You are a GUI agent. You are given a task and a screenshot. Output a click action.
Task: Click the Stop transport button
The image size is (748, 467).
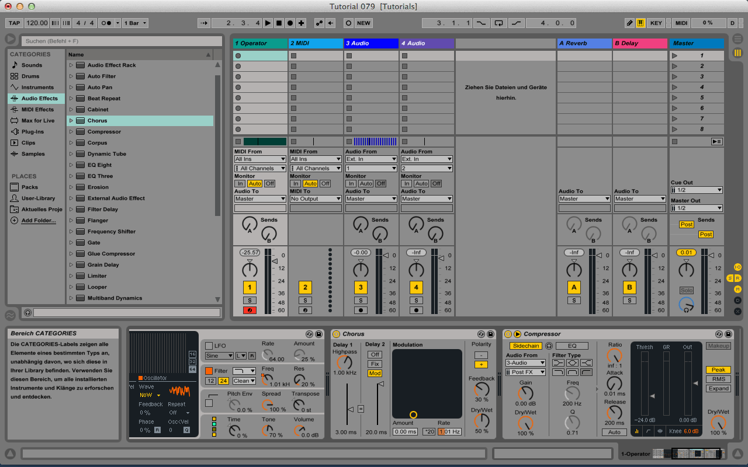point(279,23)
